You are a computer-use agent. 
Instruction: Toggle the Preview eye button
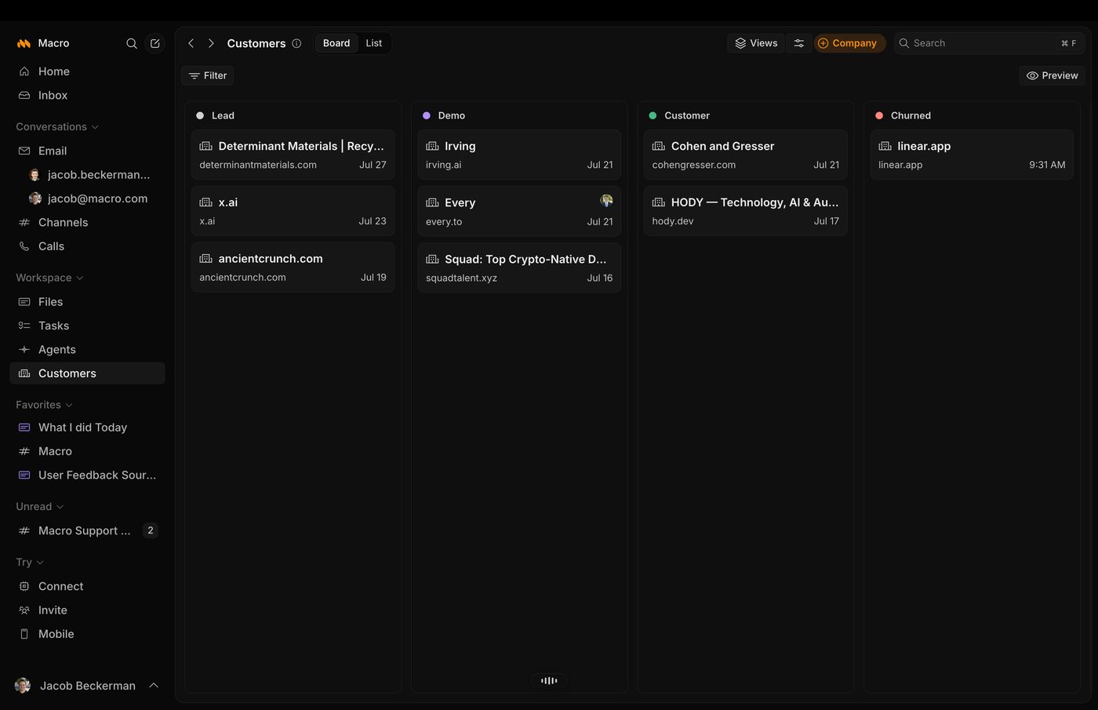tap(1053, 75)
